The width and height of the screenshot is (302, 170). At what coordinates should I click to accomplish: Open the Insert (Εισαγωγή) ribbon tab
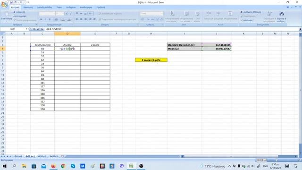28,8
